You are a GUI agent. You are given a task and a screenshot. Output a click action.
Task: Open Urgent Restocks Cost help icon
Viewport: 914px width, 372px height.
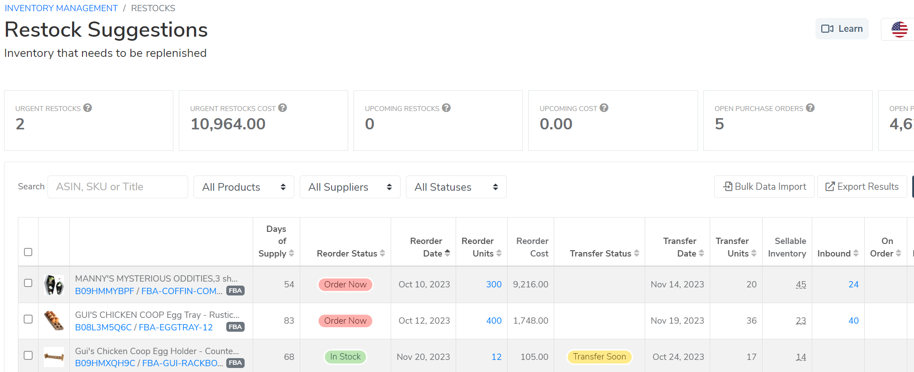[x=283, y=108]
